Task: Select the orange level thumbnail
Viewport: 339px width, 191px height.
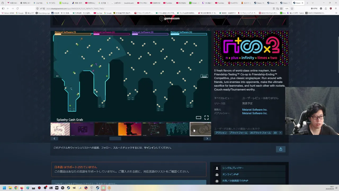Action: point(130,129)
